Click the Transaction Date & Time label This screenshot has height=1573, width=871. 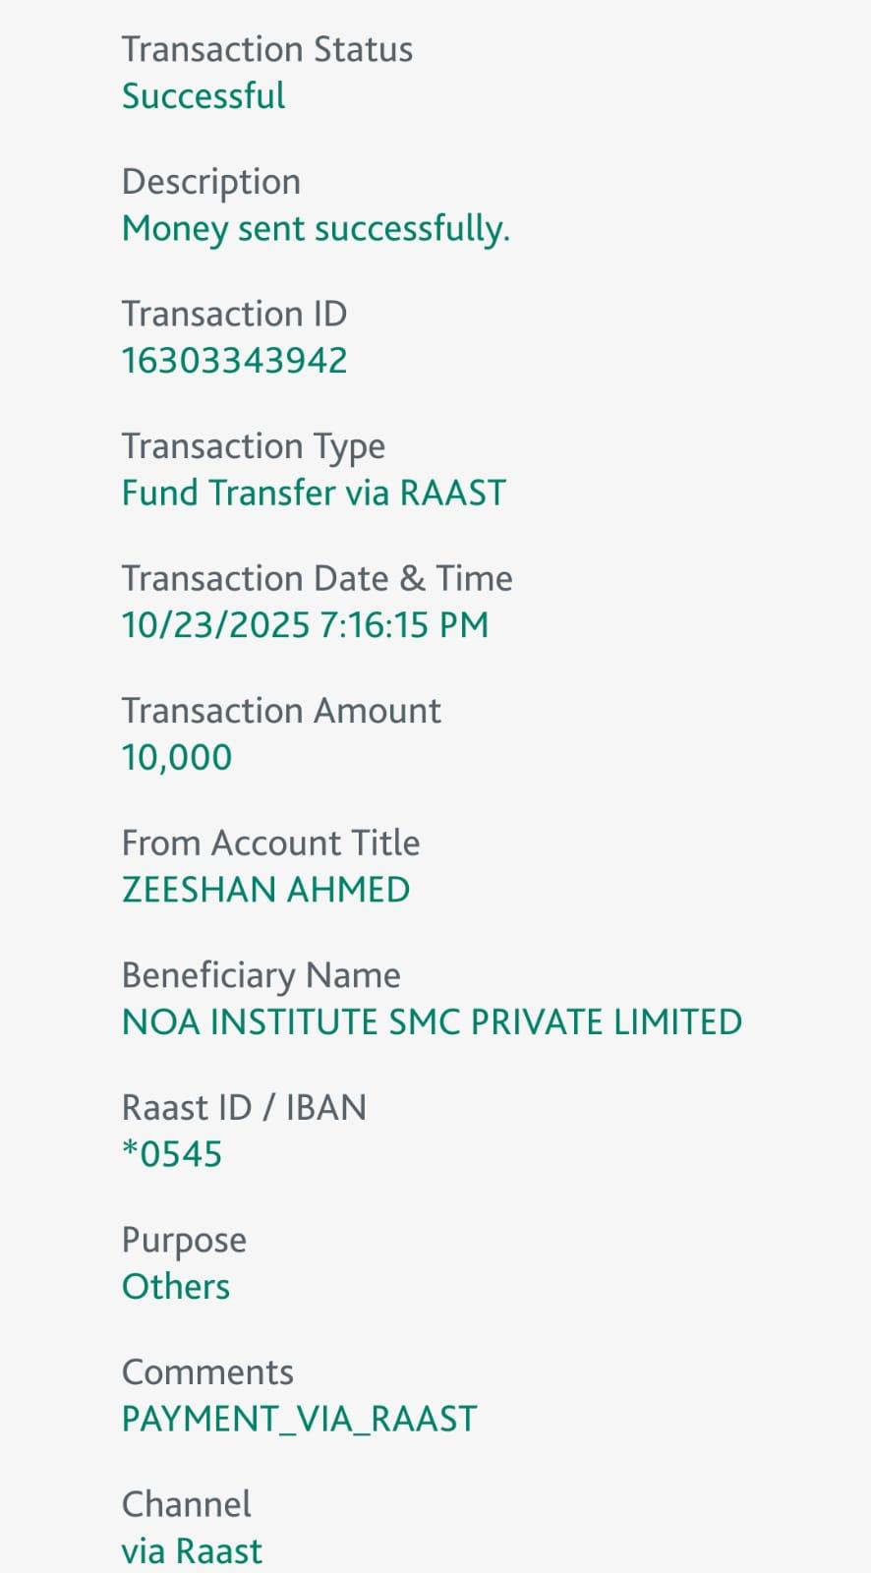(x=317, y=578)
